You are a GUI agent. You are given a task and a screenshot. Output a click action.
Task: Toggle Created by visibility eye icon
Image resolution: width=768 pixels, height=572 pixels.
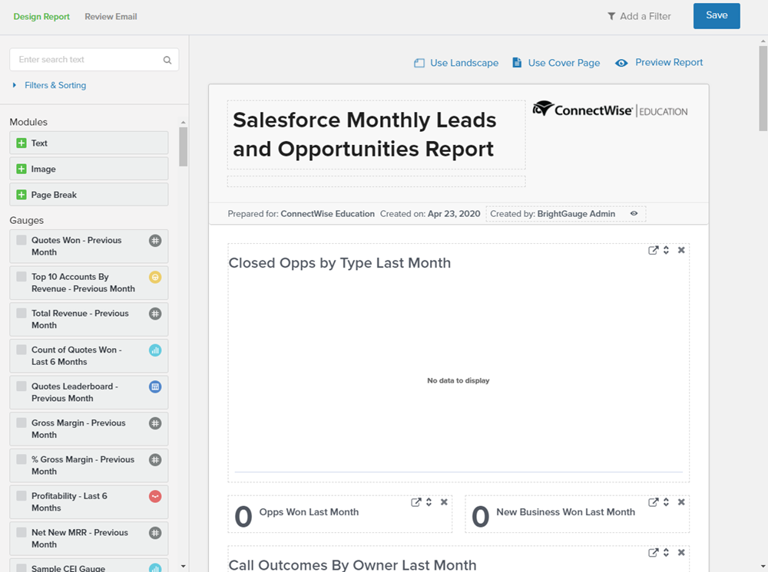pos(634,214)
